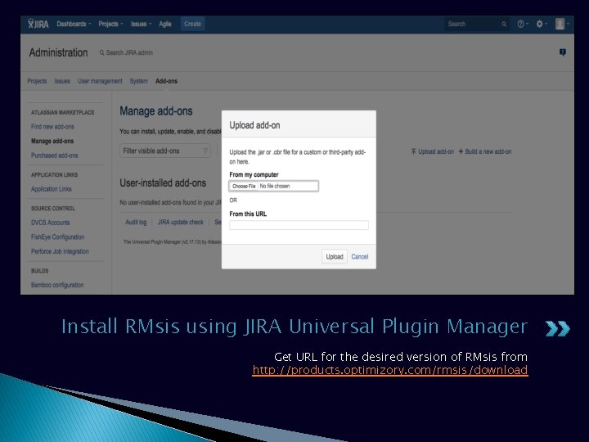Focus the top Search field
Viewport: 589px width, 442px height.
pos(476,24)
